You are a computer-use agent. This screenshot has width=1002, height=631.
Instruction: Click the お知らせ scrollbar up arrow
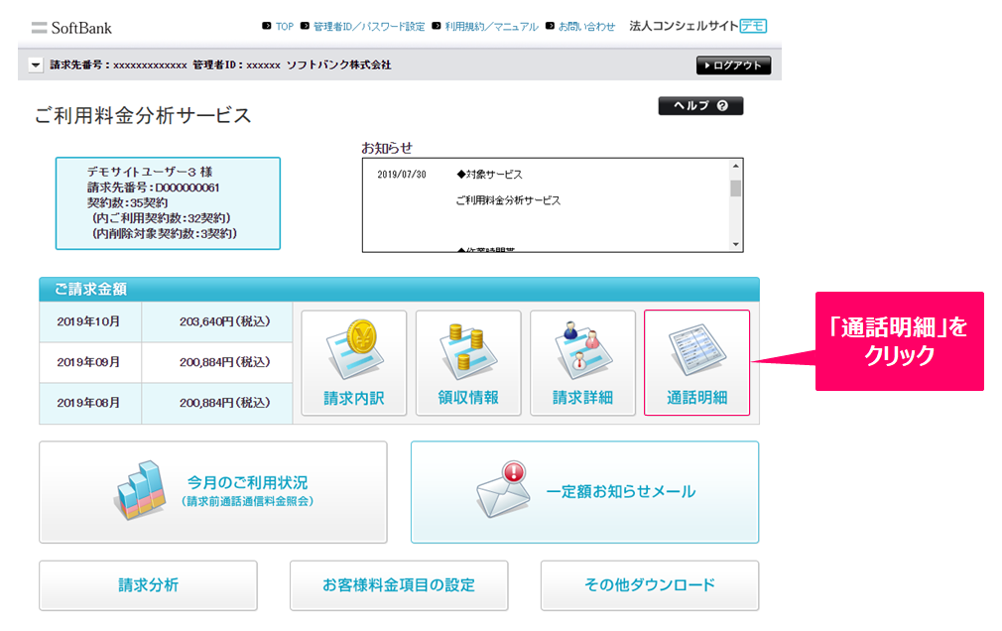735,166
